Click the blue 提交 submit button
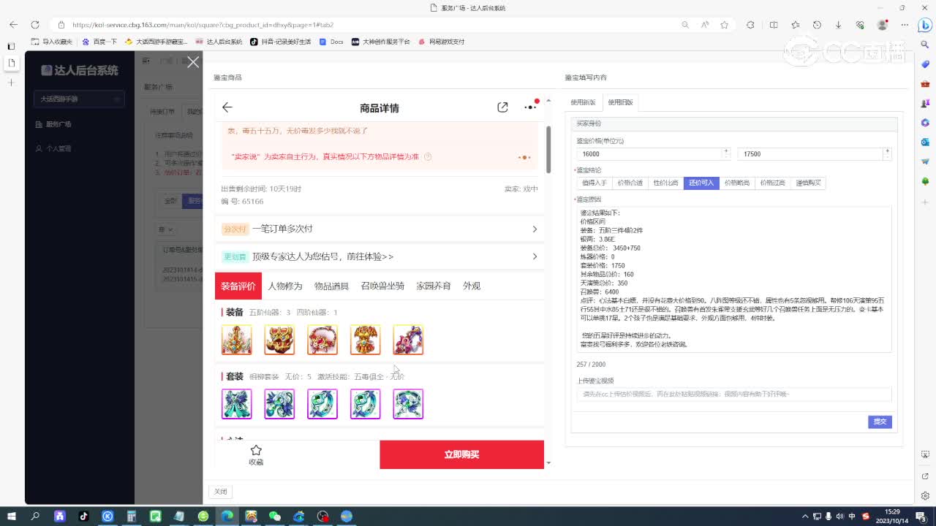 coord(880,422)
